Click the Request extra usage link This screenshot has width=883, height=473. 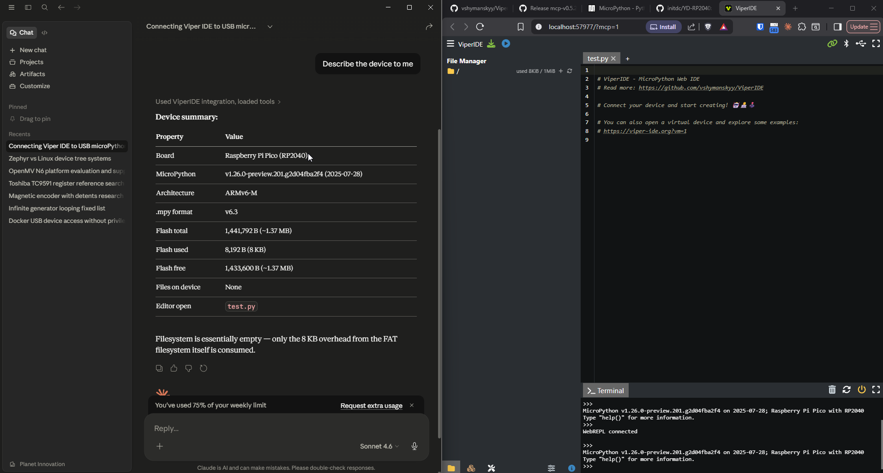pos(371,406)
